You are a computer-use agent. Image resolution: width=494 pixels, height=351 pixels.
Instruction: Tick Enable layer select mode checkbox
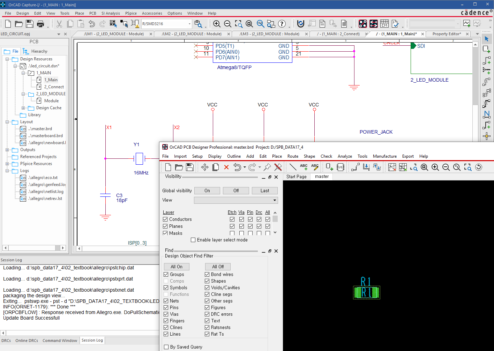click(193, 240)
